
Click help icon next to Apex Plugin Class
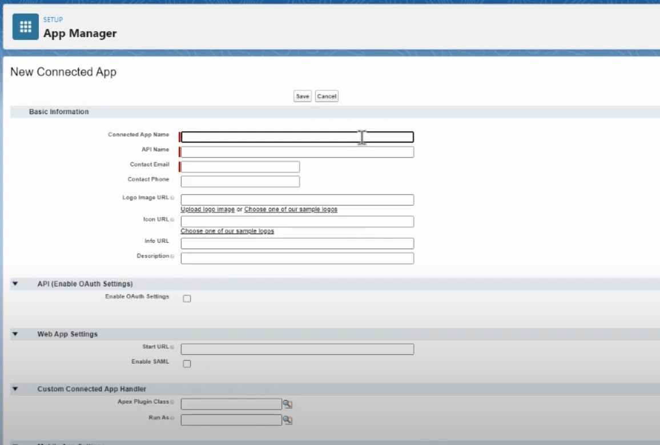click(172, 402)
